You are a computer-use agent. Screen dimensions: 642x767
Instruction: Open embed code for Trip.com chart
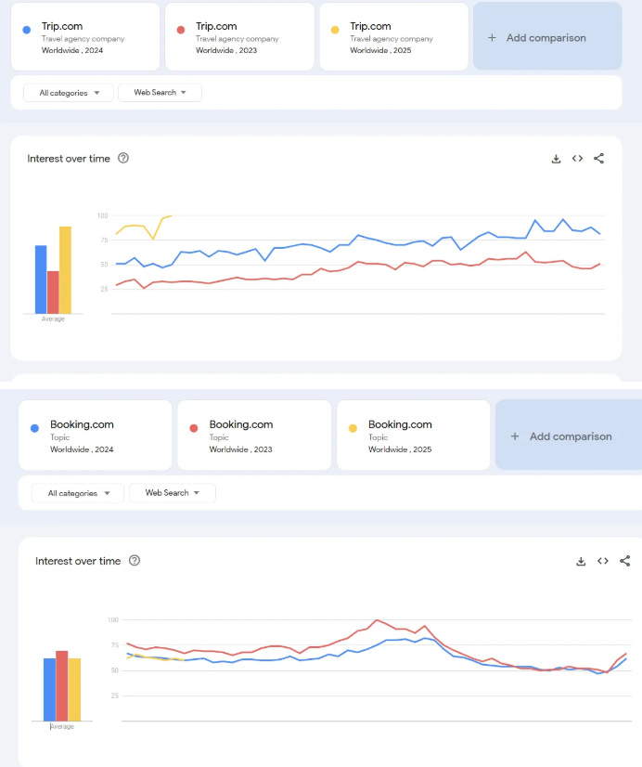tap(577, 158)
